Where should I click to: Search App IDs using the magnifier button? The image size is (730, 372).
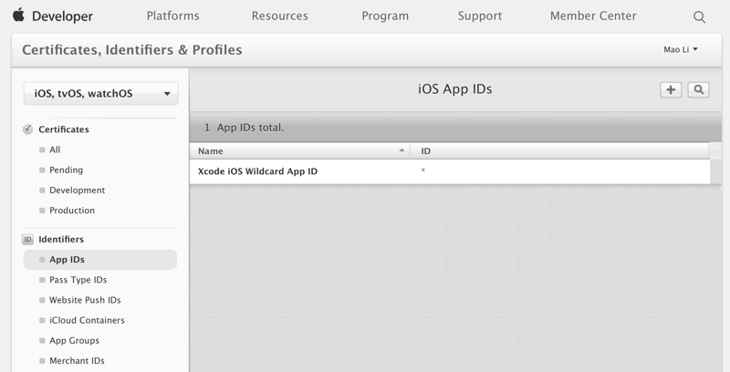(x=698, y=89)
